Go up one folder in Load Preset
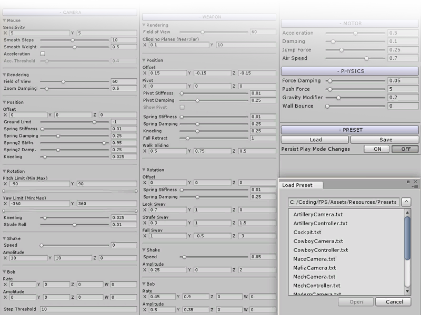Viewport: 421px width, 315px height. point(406,202)
